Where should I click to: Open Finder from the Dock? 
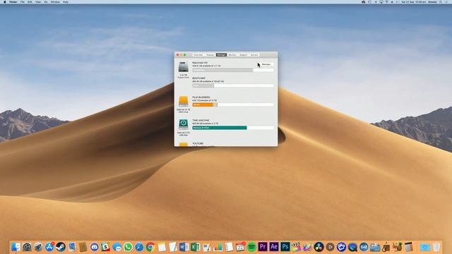(x=16, y=247)
